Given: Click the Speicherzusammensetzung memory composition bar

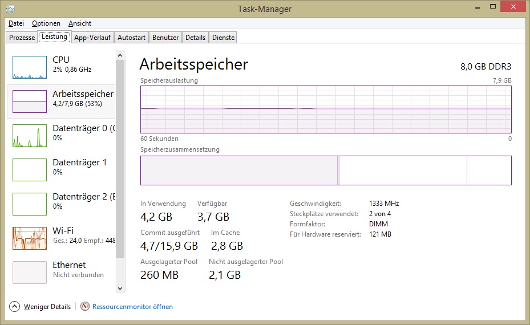Looking at the screenshot, I should click(x=326, y=170).
